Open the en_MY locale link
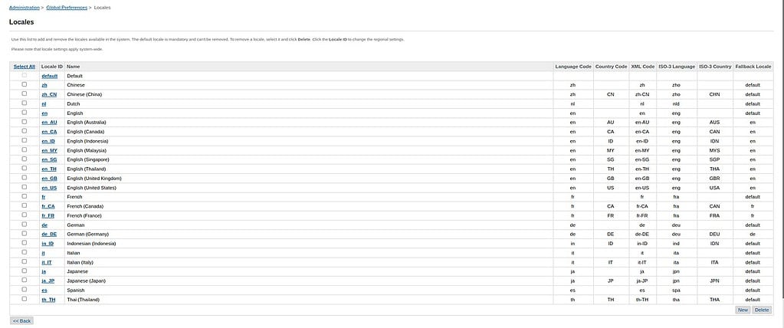 tap(49, 150)
